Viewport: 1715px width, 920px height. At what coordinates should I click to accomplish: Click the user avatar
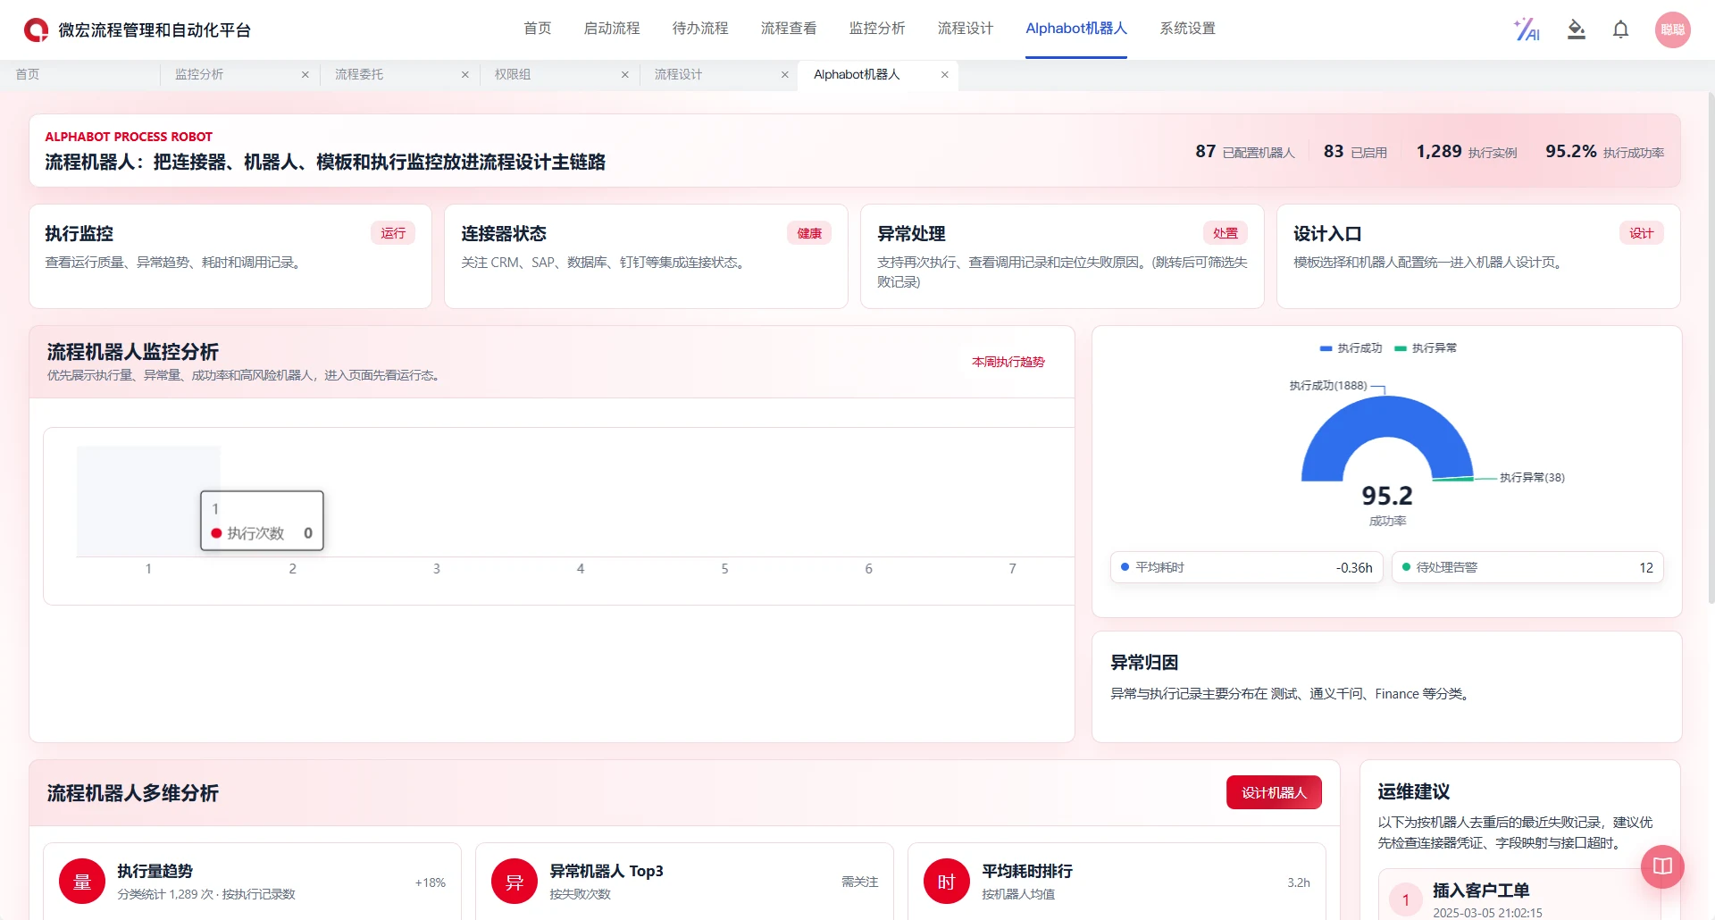point(1672,29)
